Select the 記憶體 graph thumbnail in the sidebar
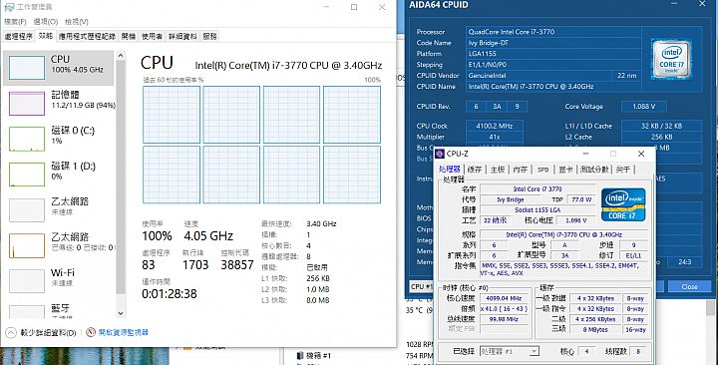The width and height of the screenshot is (718, 365). click(27, 103)
